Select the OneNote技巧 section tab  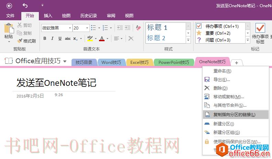click(212, 62)
